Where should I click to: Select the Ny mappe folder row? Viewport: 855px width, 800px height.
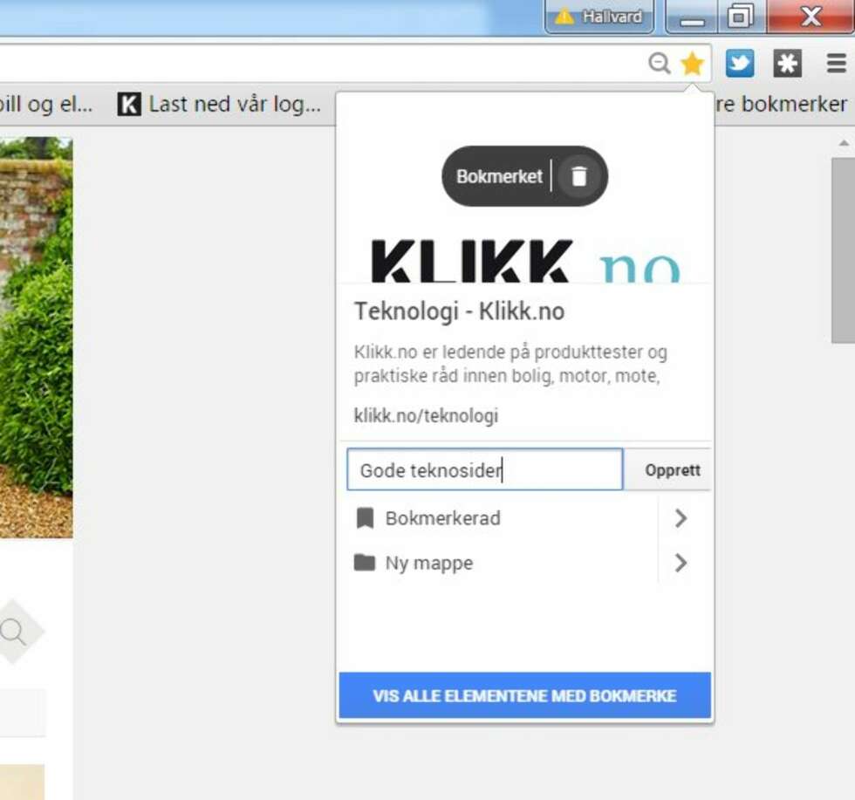click(x=499, y=563)
